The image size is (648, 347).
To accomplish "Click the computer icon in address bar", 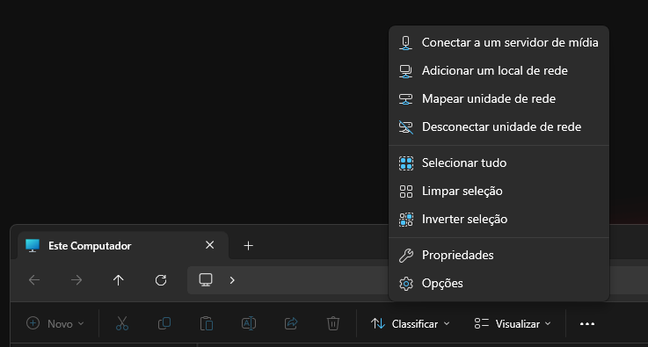I will point(206,280).
